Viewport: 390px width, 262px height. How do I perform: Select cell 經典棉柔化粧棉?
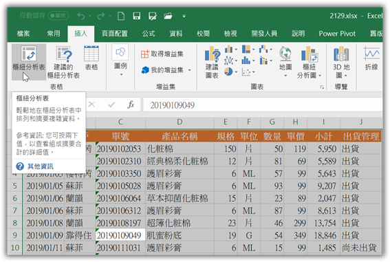(x=180, y=161)
